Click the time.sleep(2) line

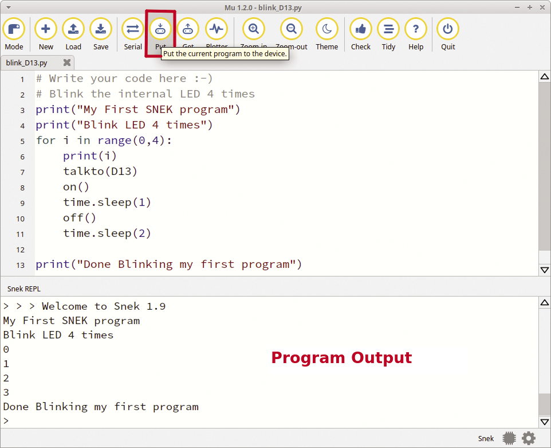[x=107, y=233]
